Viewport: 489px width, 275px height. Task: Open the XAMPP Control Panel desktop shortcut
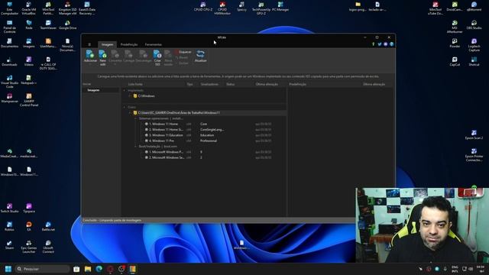pos(29,100)
